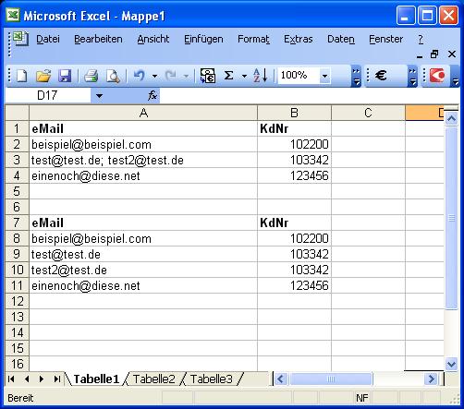Select cell A11 einenoch@diese.net

143,285
